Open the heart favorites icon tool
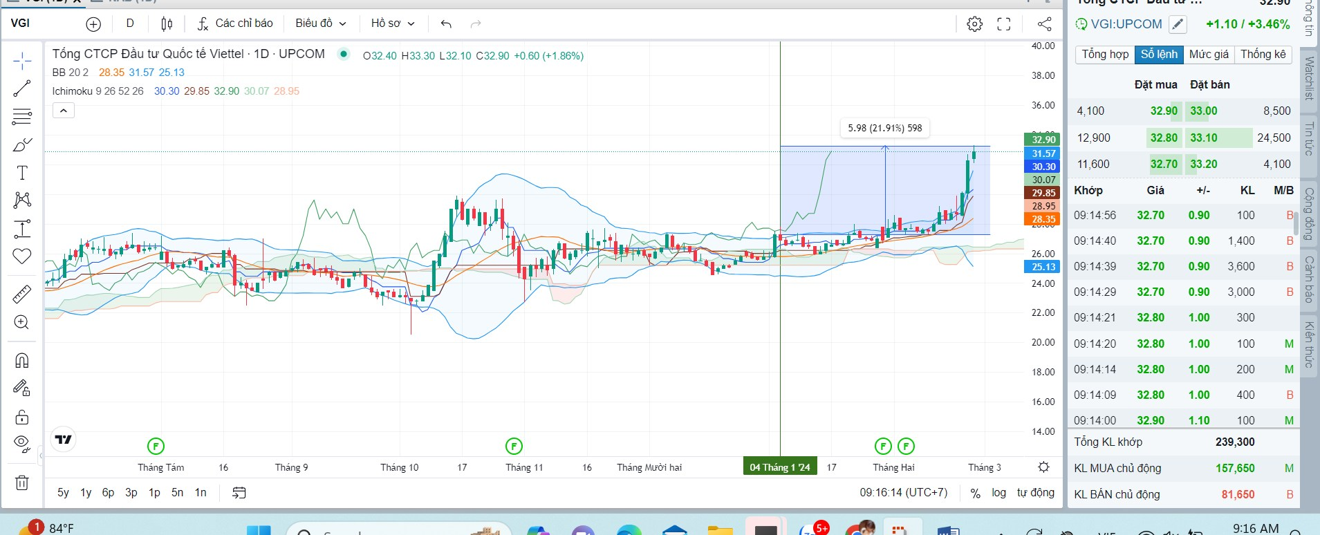Image resolution: width=1320 pixels, height=535 pixels. pyautogui.click(x=22, y=256)
